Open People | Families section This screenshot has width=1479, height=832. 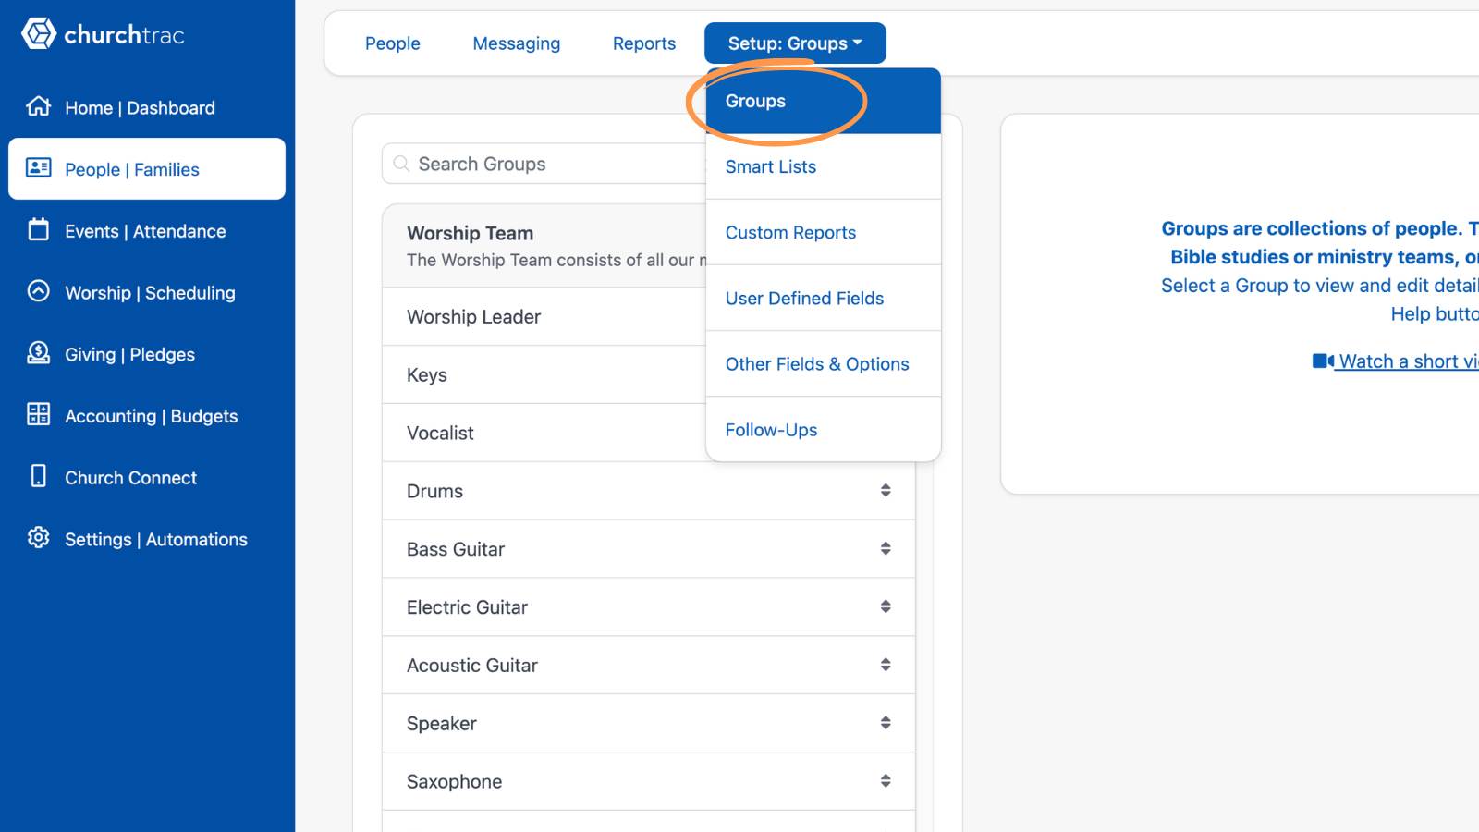[x=147, y=168]
